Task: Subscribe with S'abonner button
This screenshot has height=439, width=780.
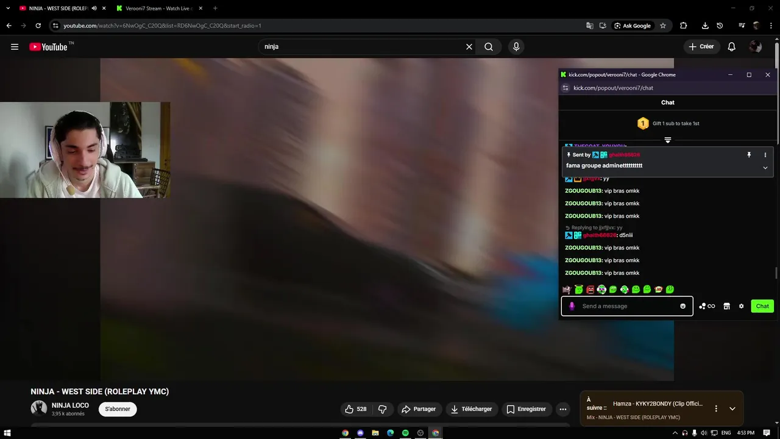Action: click(x=118, y=409)
